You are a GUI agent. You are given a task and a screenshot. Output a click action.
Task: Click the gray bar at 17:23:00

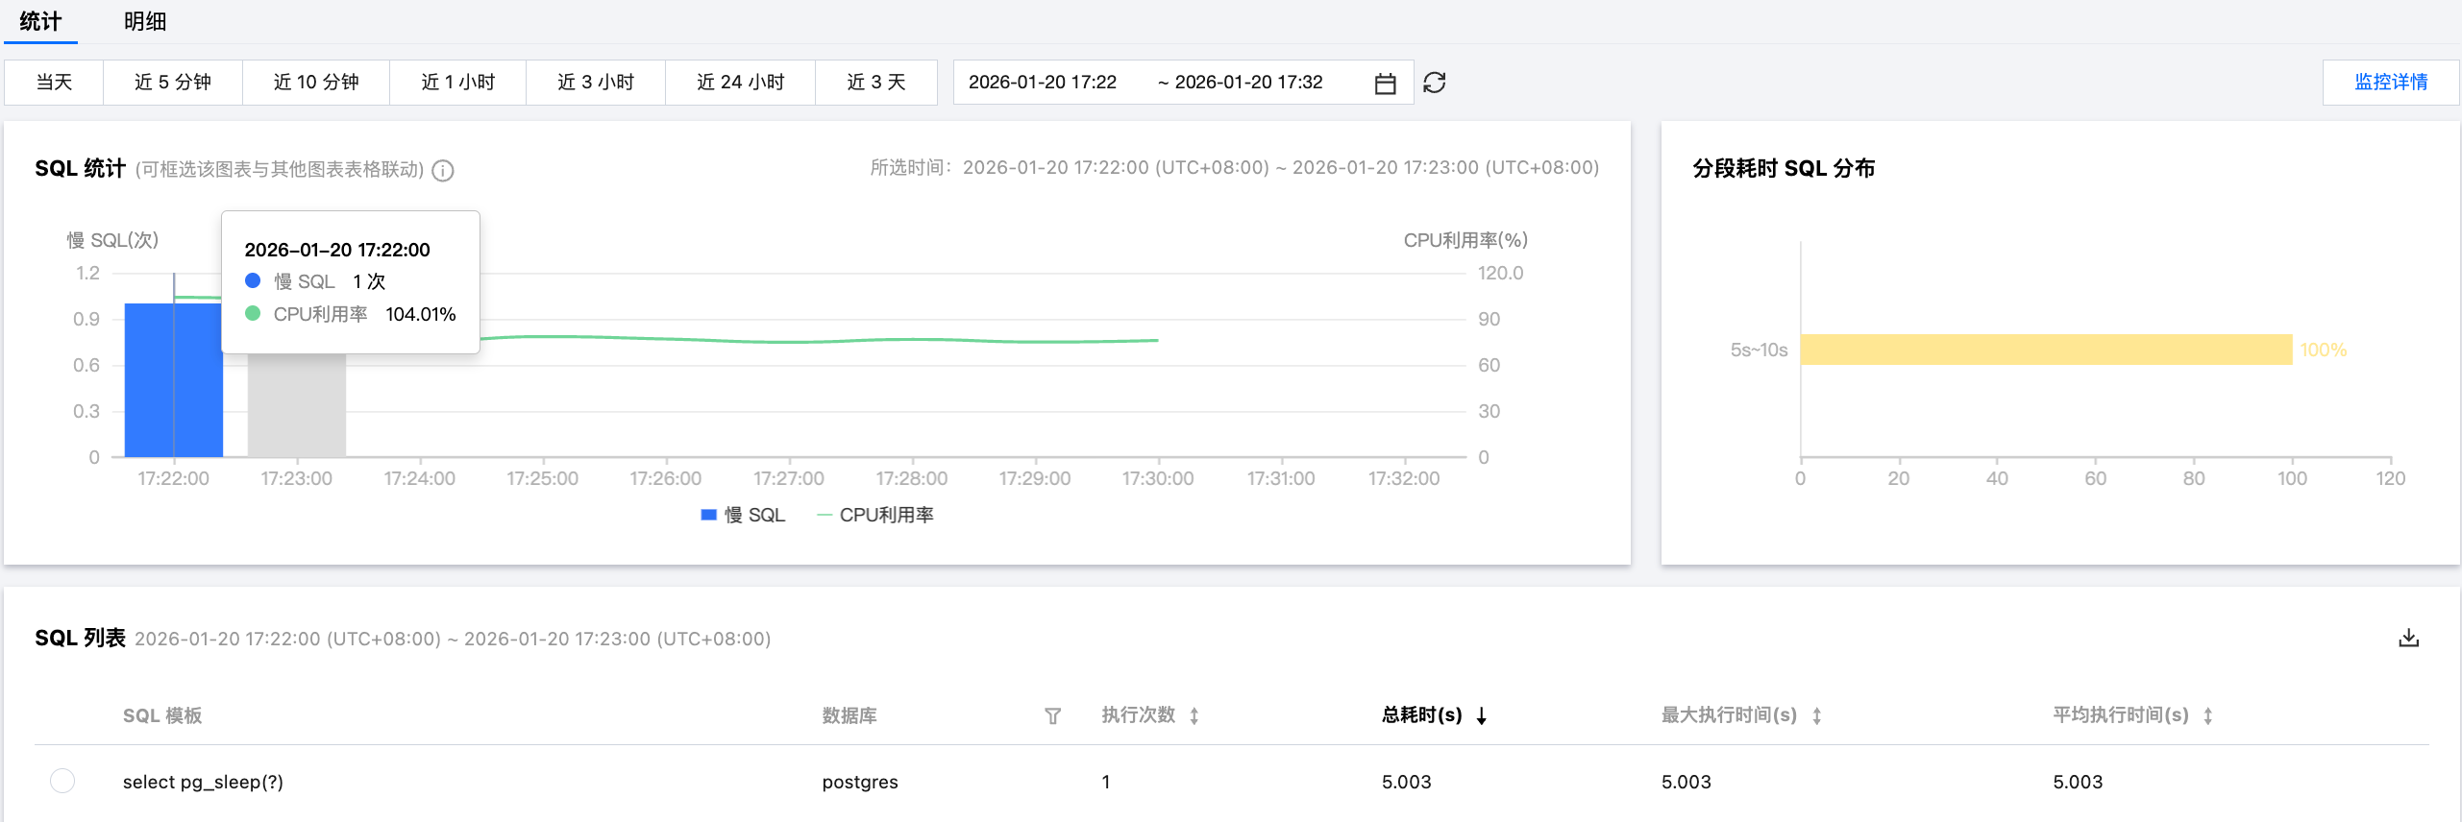click(297, 405)
